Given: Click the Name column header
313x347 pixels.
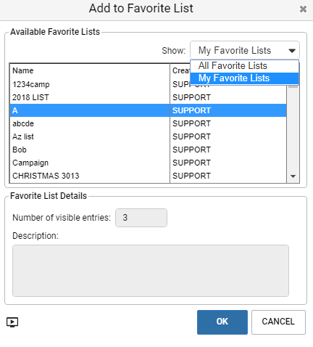Looking at the screenshot, I should (90, 70).
